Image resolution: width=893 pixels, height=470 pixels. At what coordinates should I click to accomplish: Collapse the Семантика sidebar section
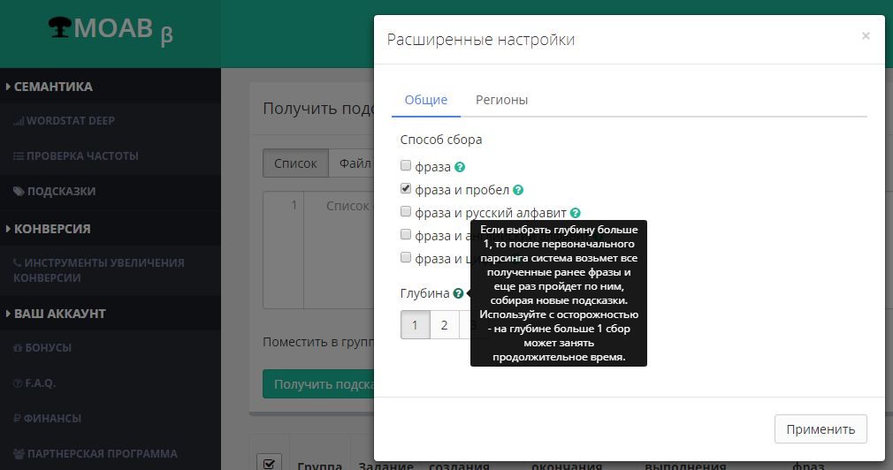pos(53,87)
